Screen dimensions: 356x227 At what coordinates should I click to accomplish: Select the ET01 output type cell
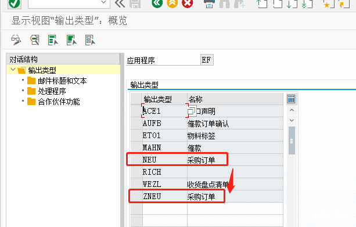coord(164,135)
